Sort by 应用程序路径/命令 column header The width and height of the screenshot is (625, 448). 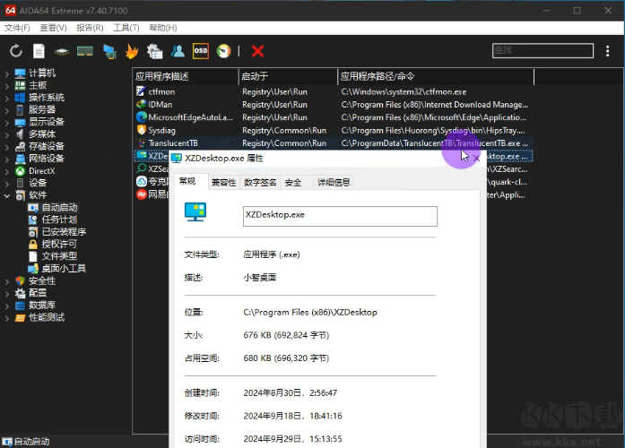(436, 76)
